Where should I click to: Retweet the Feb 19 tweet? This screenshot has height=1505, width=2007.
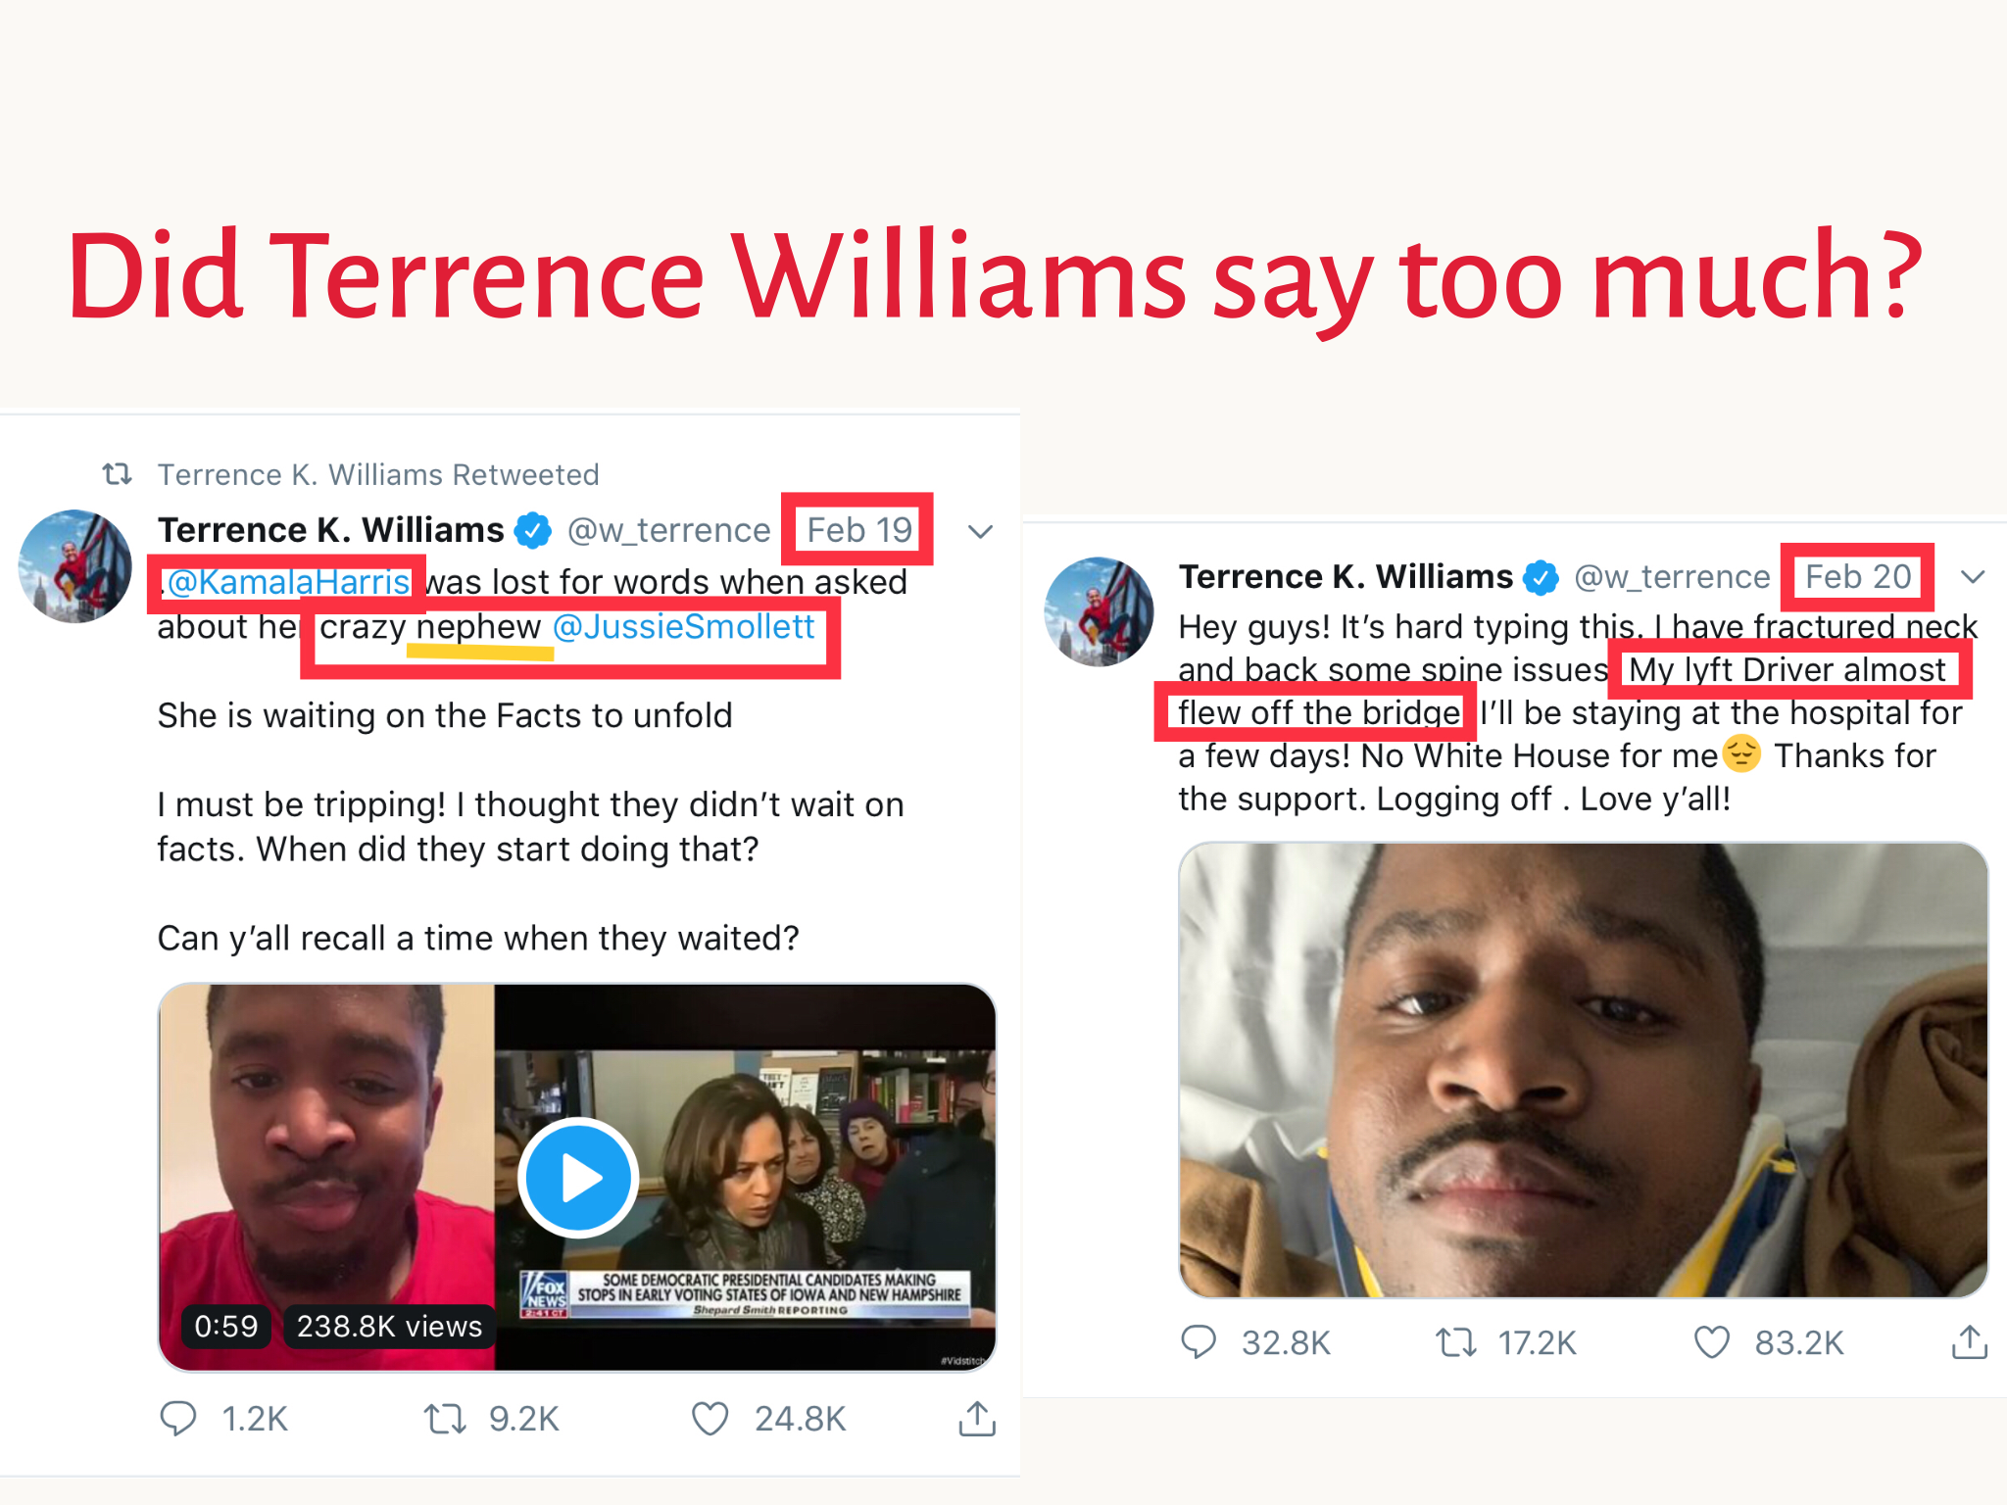pyautogui.click(x=445, y=1418)
